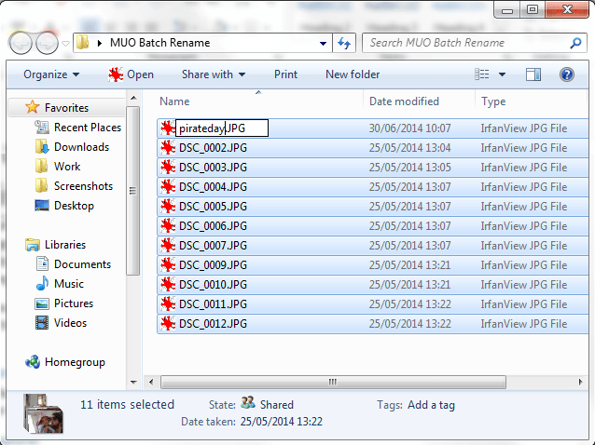Click the Print toolbar button

[x=285, y=74]
